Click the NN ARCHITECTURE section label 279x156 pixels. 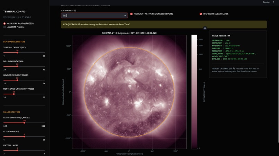[x=12, y=112]
